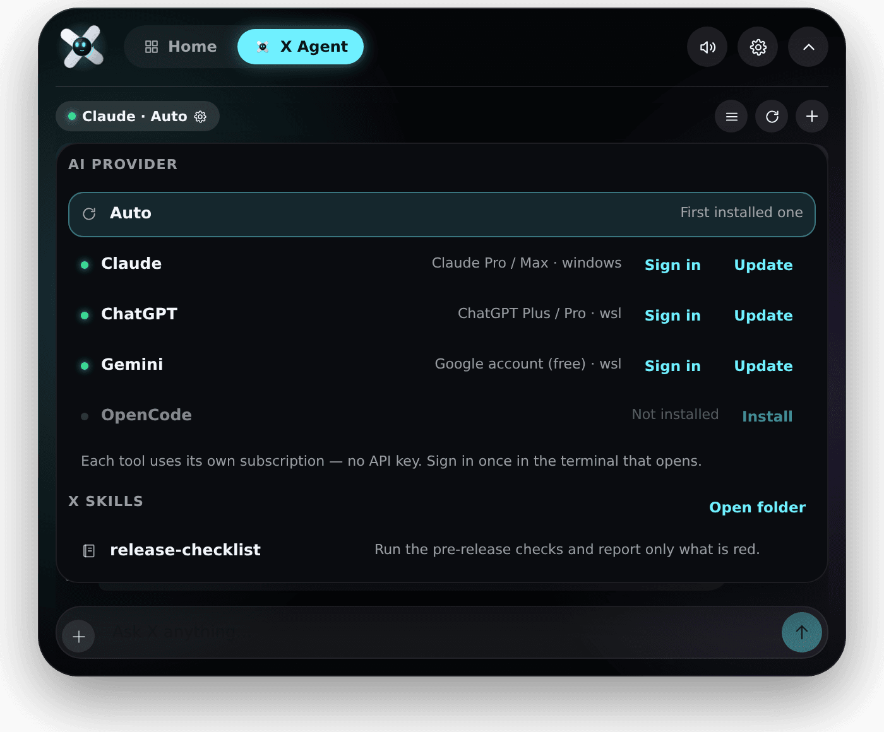
Task: Select the Auto provider option
Action: click(x=442, y=215)
